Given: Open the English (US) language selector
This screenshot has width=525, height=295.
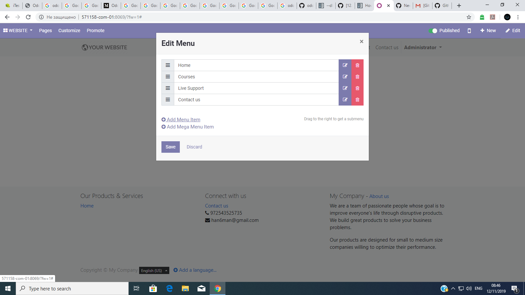Looking at the screenshot, I should point(154,270).
